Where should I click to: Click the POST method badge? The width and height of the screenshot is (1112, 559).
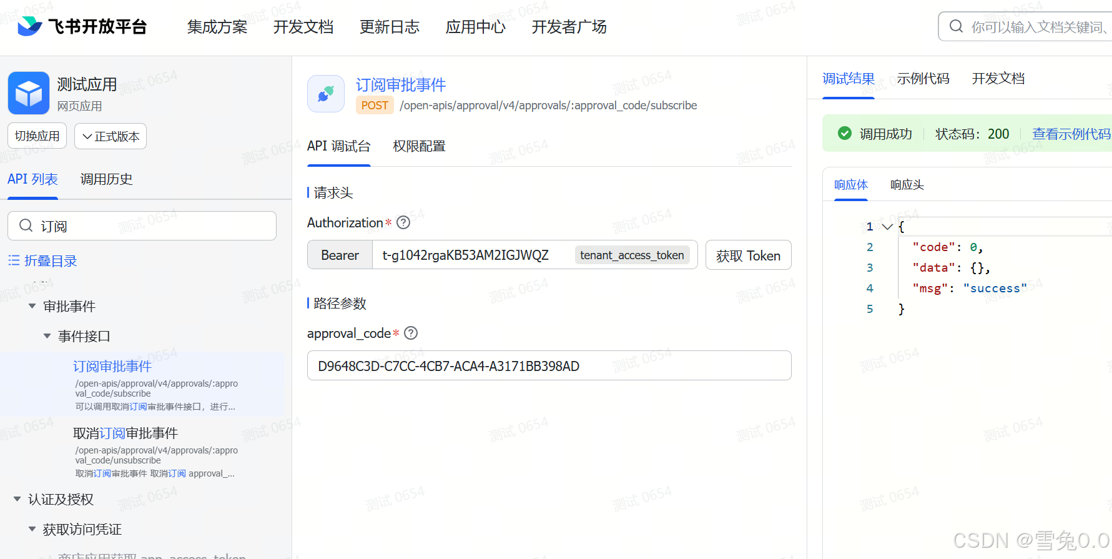375,106
